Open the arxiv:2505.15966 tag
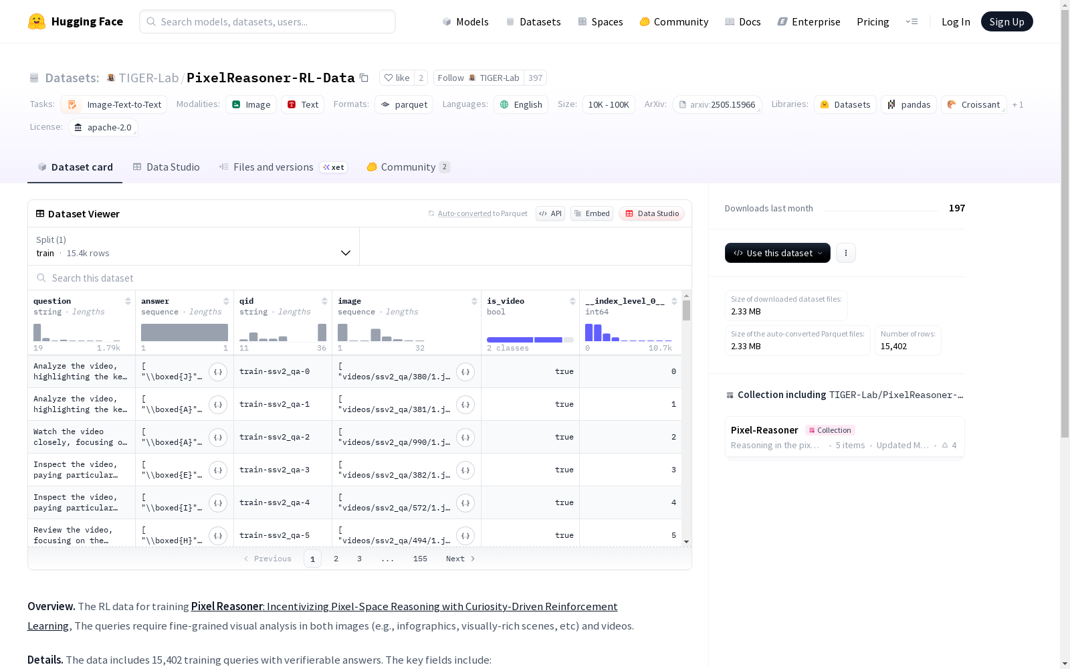 [717, 104]
